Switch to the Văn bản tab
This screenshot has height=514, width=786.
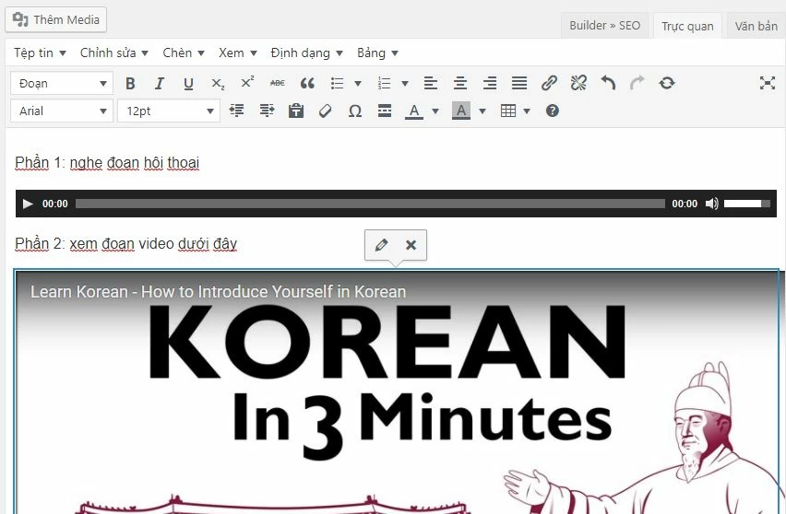click(756, 26)
